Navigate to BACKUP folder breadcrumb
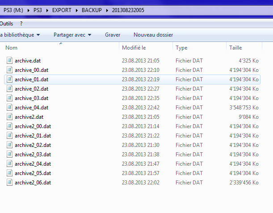Screen dimensions: 273x213 point(92,10)
